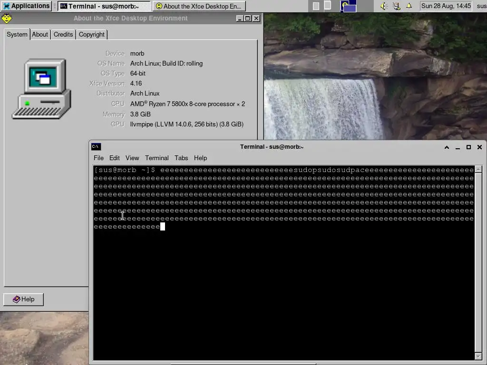Open the Copyright tab

(x=92, y=34)
